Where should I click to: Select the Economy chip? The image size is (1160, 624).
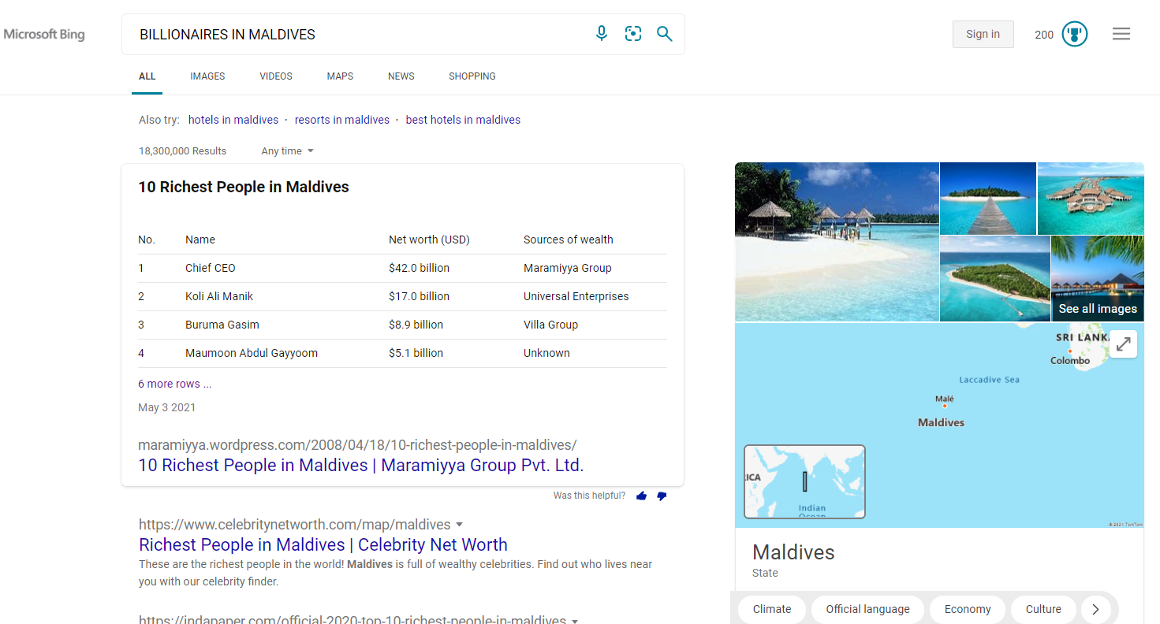point(968,609)
